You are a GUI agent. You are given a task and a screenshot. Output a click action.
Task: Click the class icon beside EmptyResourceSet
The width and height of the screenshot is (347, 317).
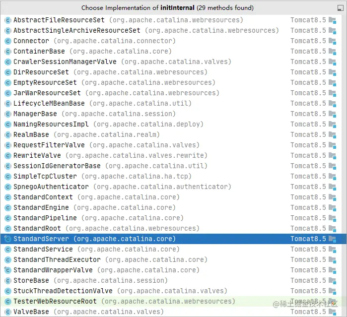point(8,83)
